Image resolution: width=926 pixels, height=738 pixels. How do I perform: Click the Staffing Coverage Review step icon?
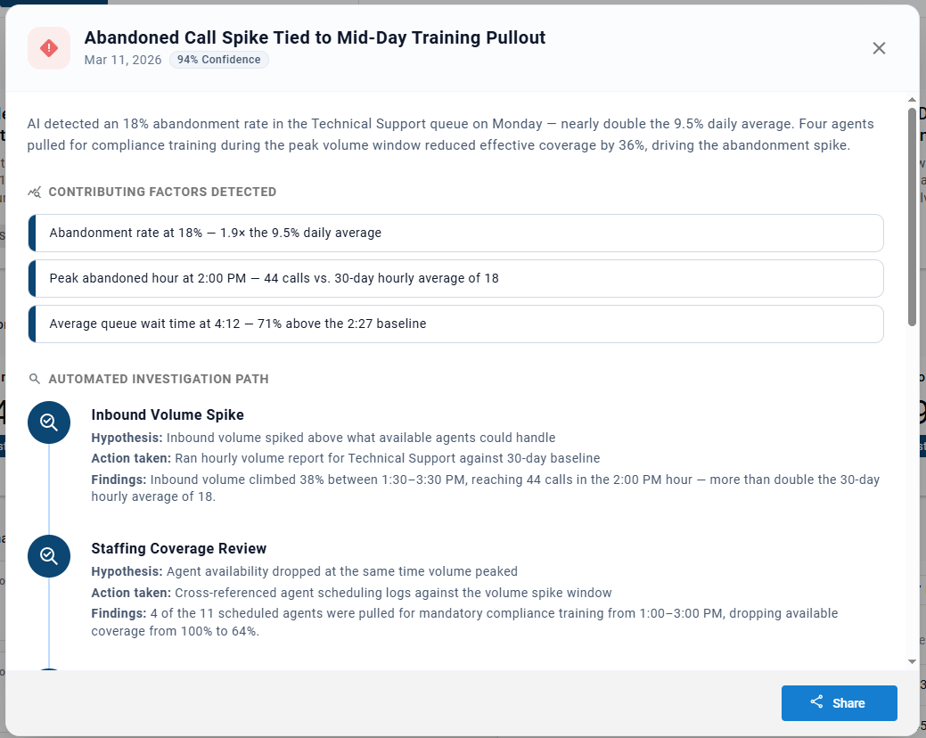coord(49,556)
